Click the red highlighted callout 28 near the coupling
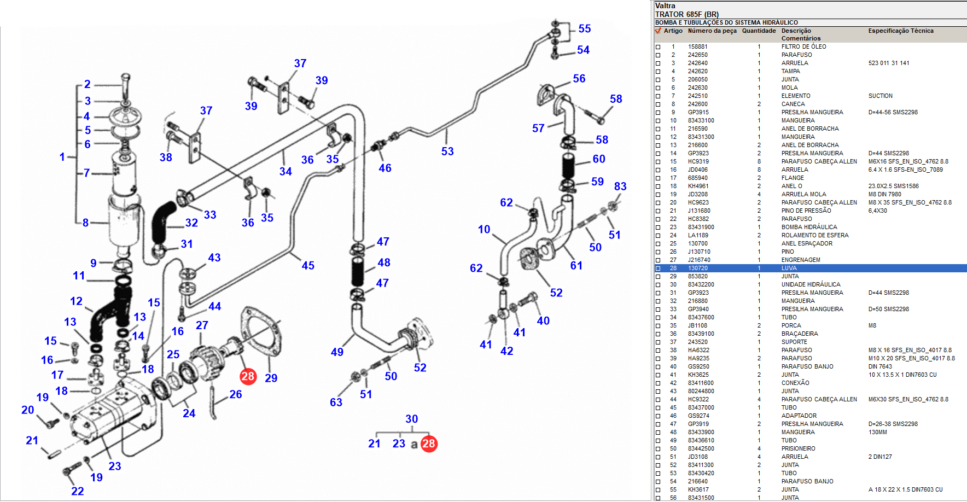This screenshot has height=502, width=967. pos(248,376)
